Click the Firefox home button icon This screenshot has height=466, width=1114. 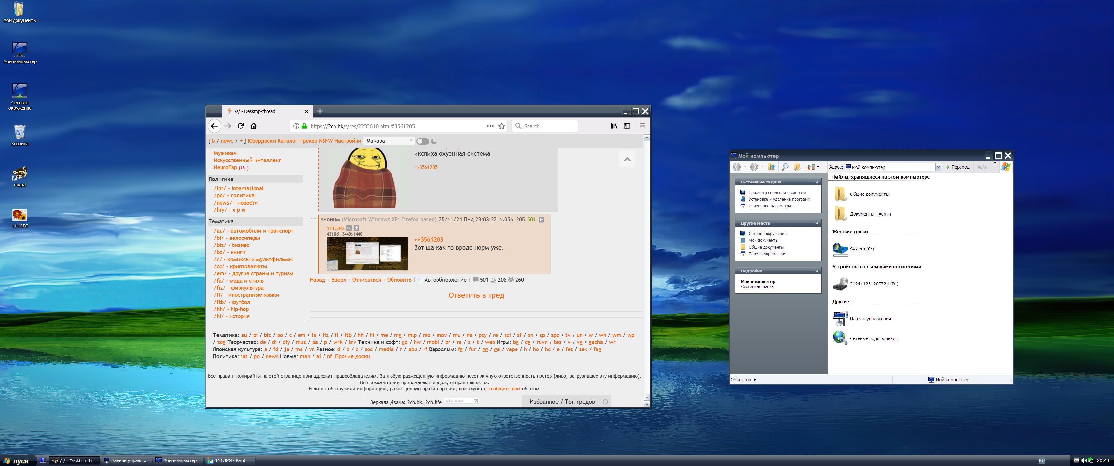pyautogui.click(x=254, y=126)
